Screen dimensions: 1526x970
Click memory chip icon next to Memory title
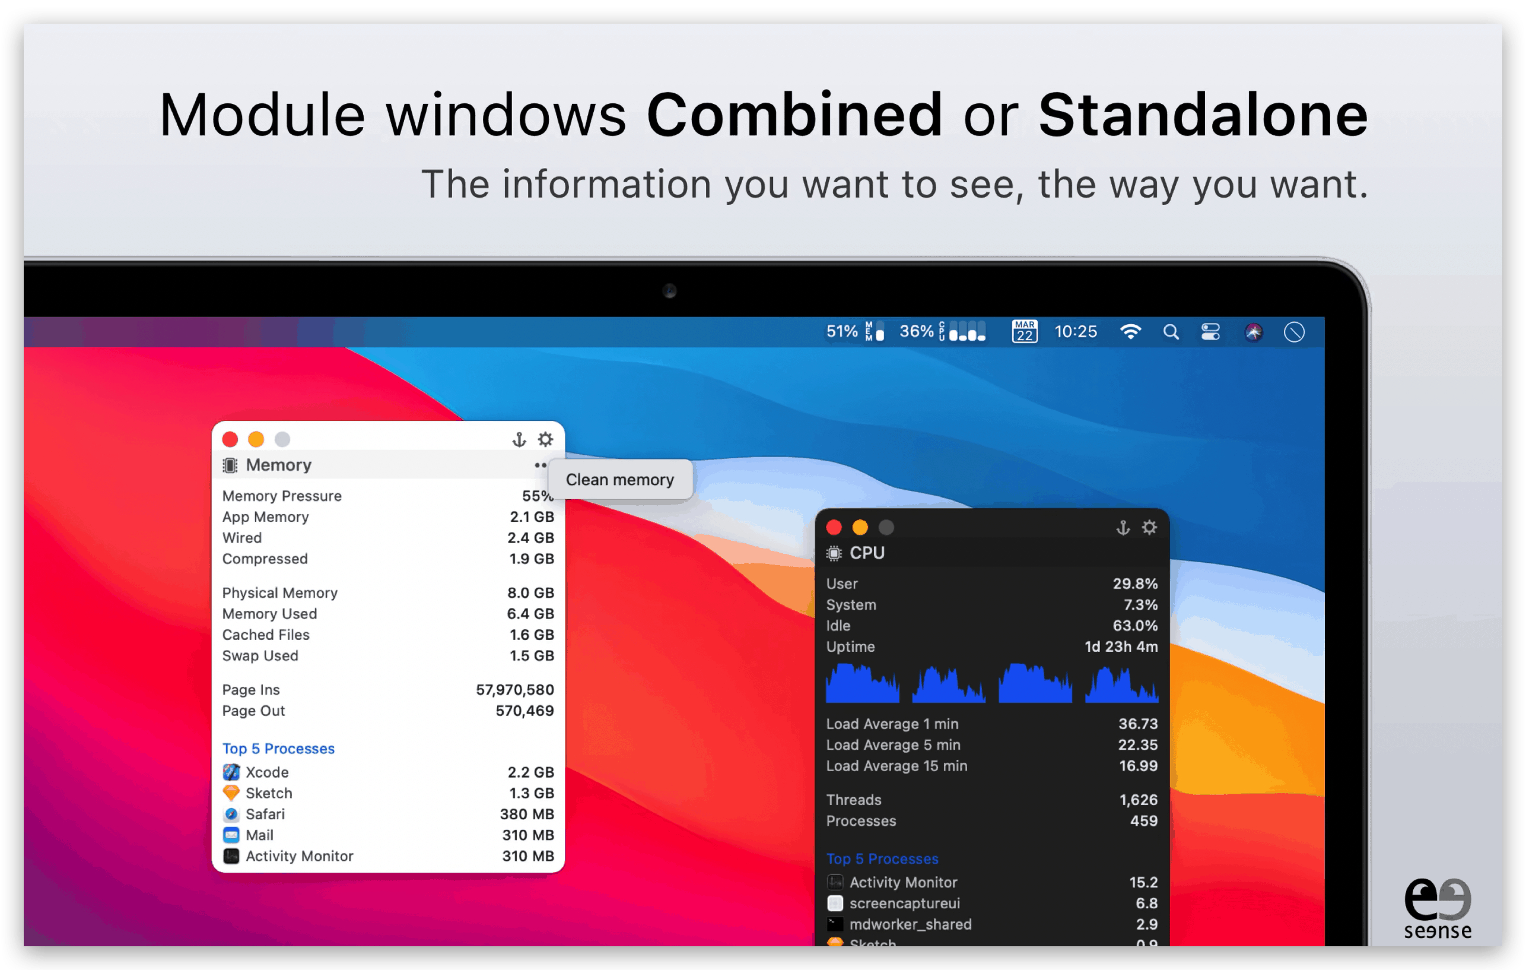tap(231, 465)
